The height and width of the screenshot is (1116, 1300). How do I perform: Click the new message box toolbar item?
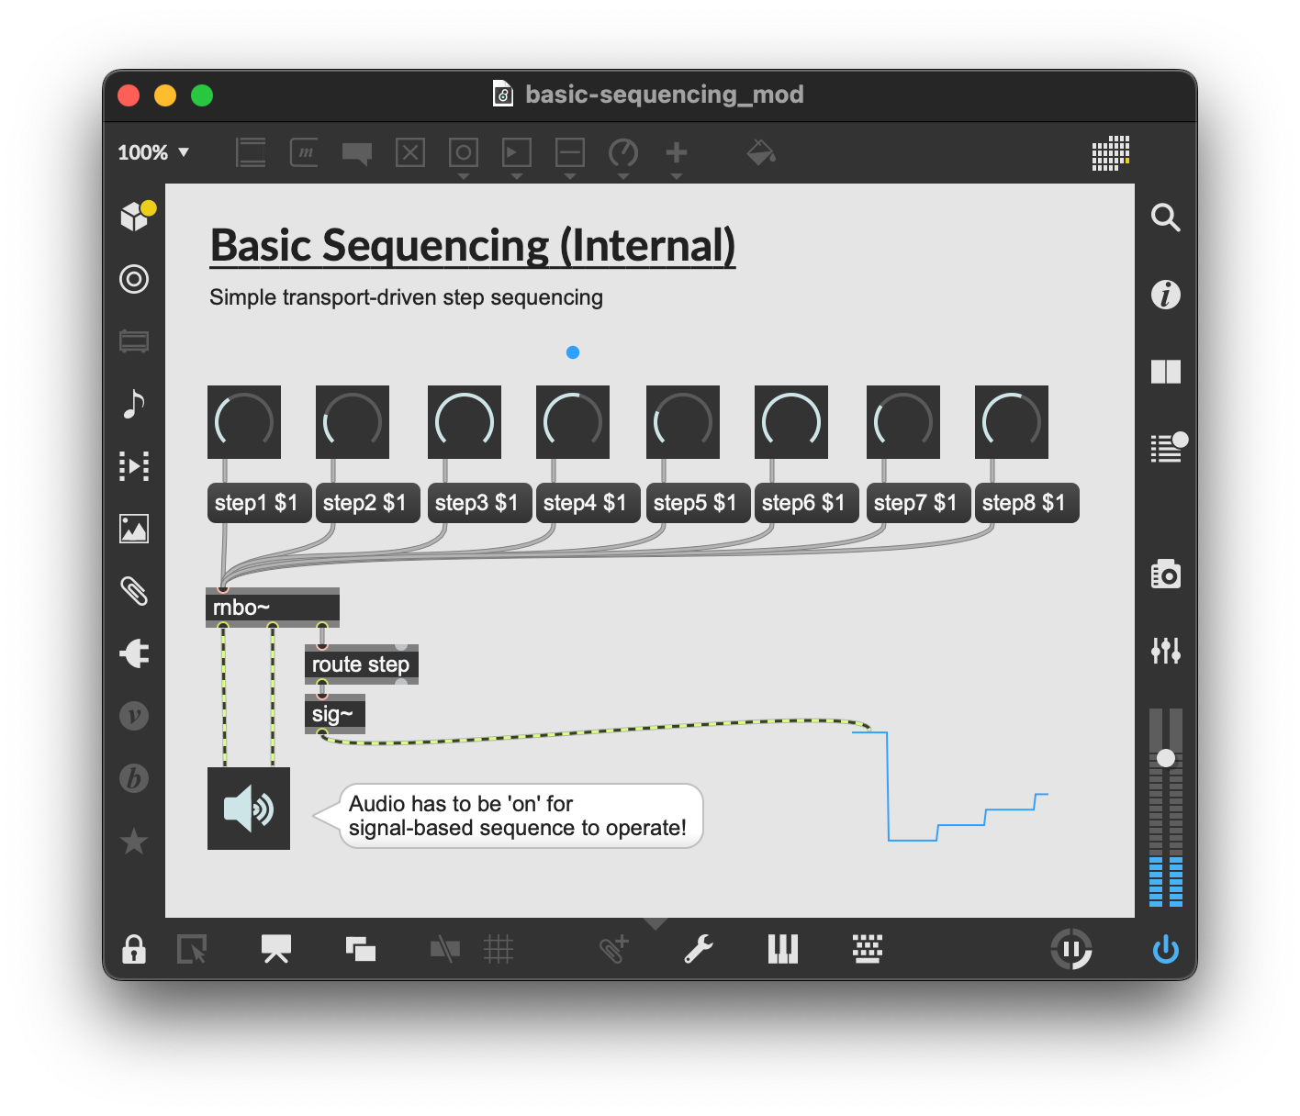pos(304,152)
